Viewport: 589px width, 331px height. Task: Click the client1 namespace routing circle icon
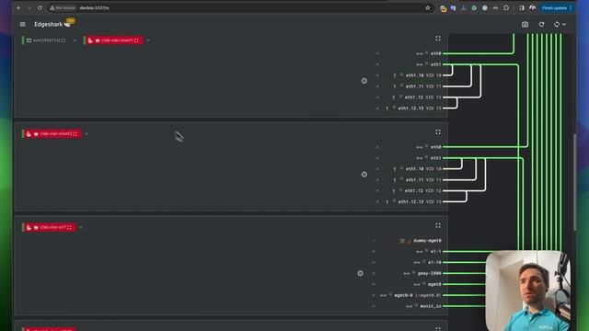click(364, 81)
